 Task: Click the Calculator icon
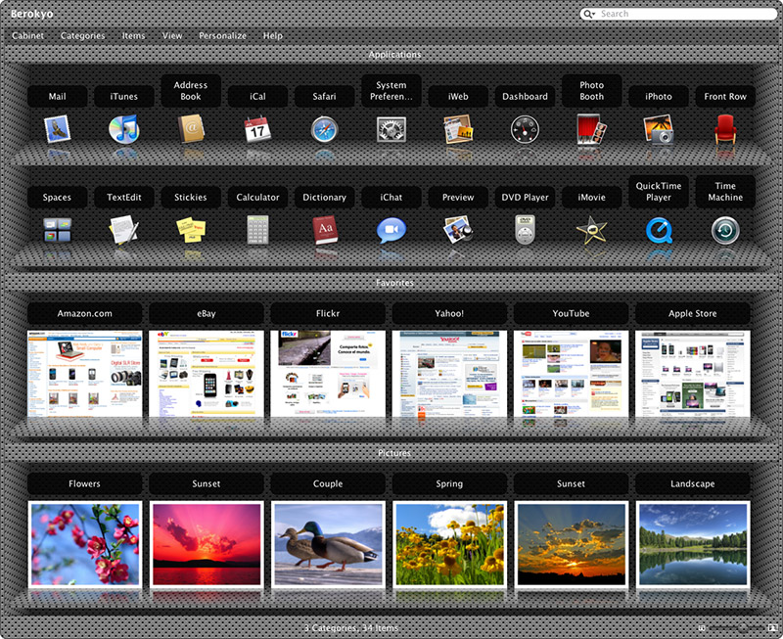[x=257, y=230]
